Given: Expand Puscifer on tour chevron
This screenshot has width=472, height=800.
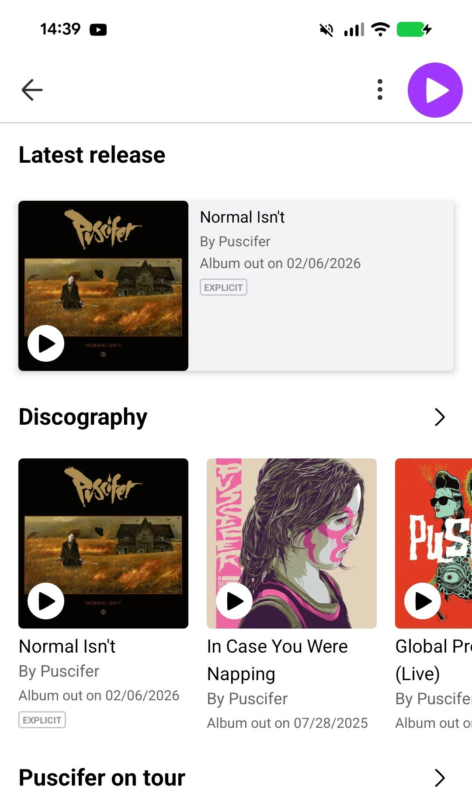Looking at the screenshot, I should (x=440, y=778).
